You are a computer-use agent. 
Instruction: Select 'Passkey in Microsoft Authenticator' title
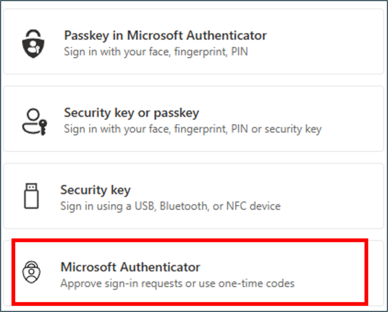tap(165, 35)
